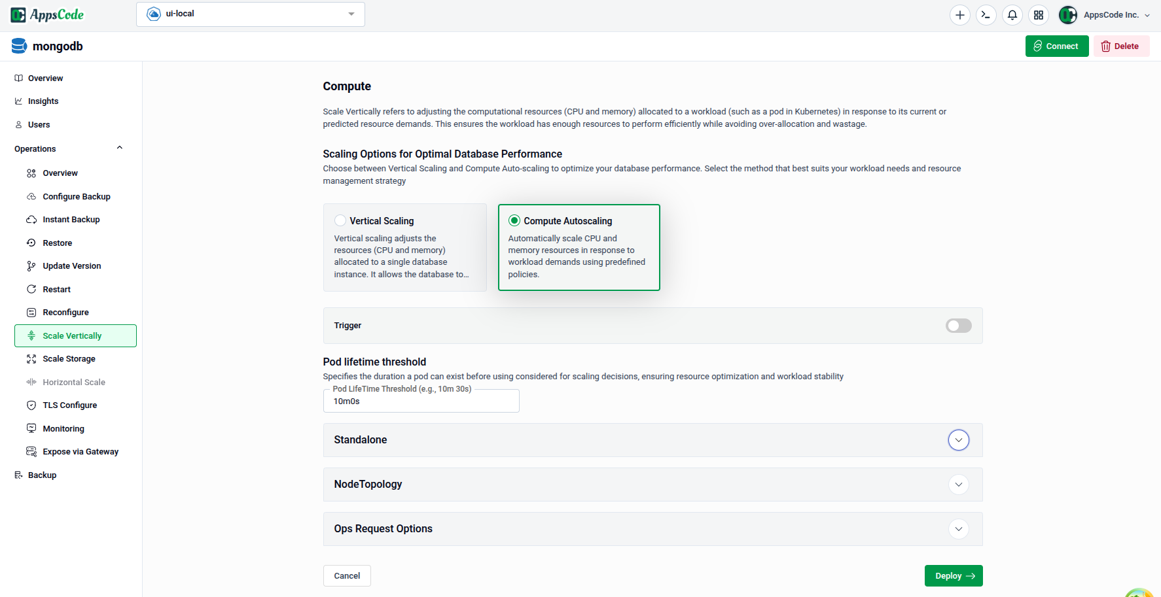The height and width of the screenshot is (597, 1161).
Task: Expand the NodeTopology section
Action: (x=958, y=485)
